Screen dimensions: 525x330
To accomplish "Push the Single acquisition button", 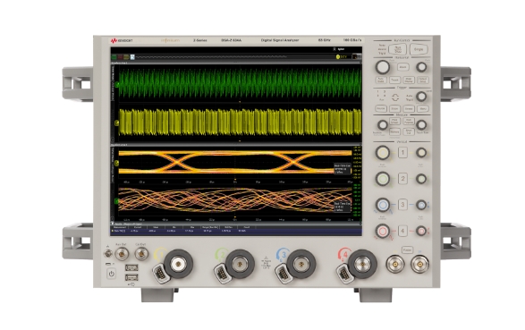I will [419, 49].
